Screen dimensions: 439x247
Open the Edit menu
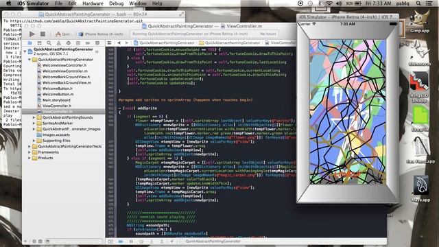[x=72, y=3]
